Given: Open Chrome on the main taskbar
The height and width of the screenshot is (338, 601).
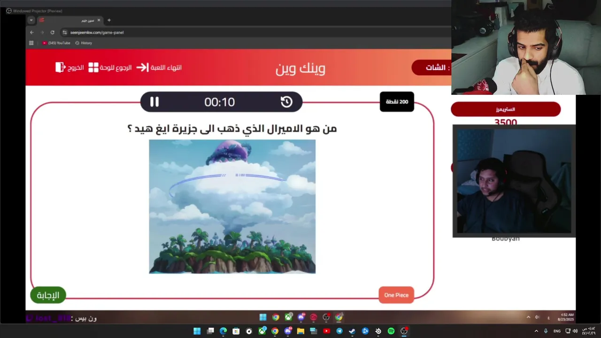Looking at the screenshot, I should point(275,331).
